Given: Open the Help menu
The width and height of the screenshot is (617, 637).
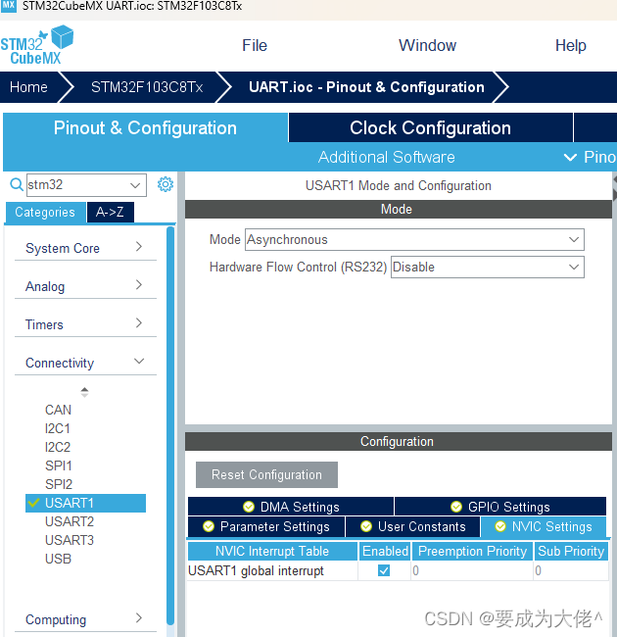Looking at the screenshot, I should 570,45.
